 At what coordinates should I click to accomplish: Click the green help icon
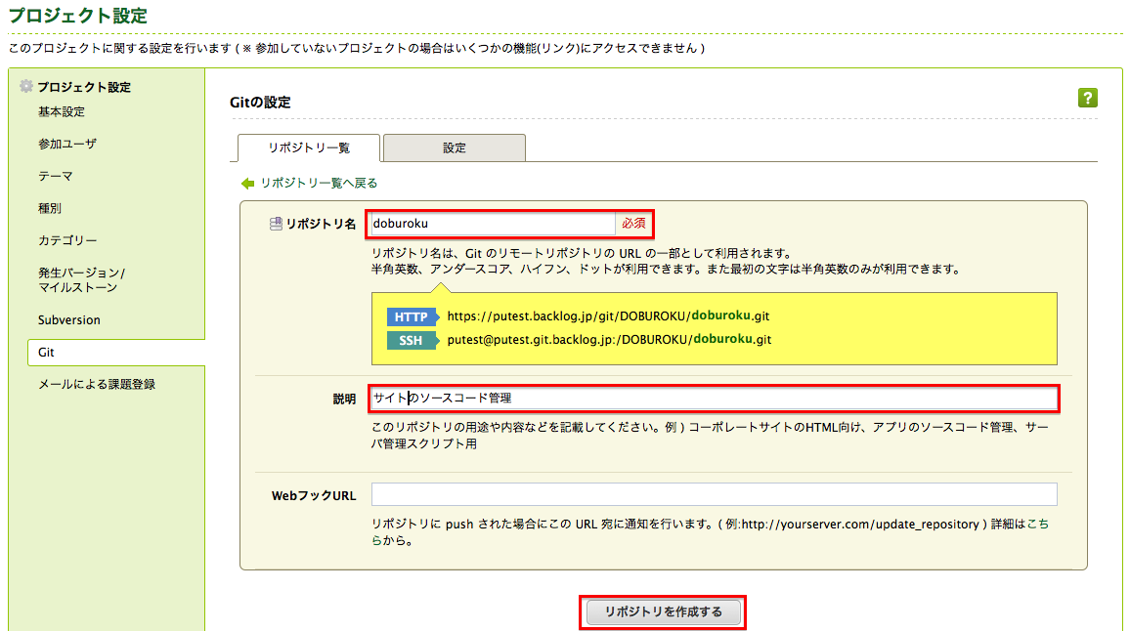pyautogui.click(x=1087, y=99)
